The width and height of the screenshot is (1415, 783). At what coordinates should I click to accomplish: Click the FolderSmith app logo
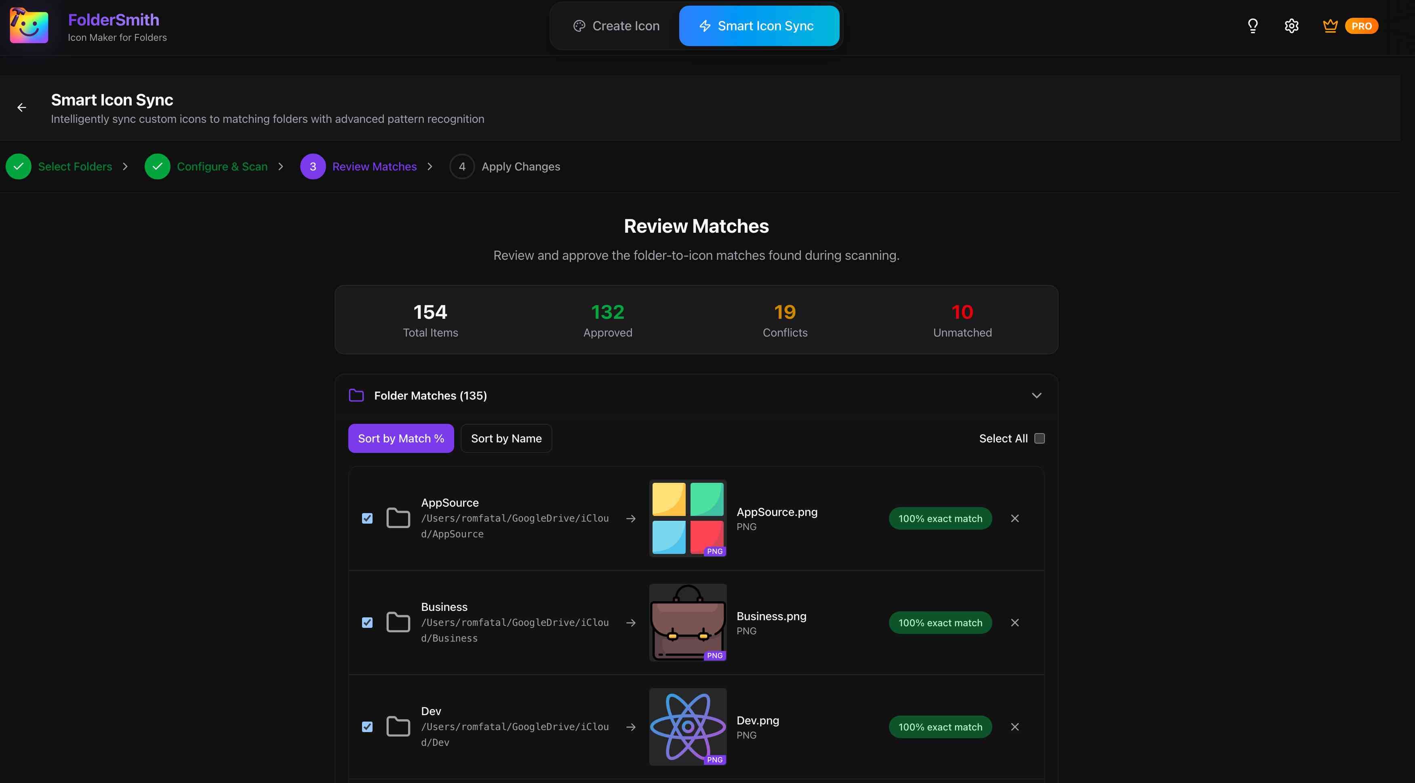[x=29, y=26]
